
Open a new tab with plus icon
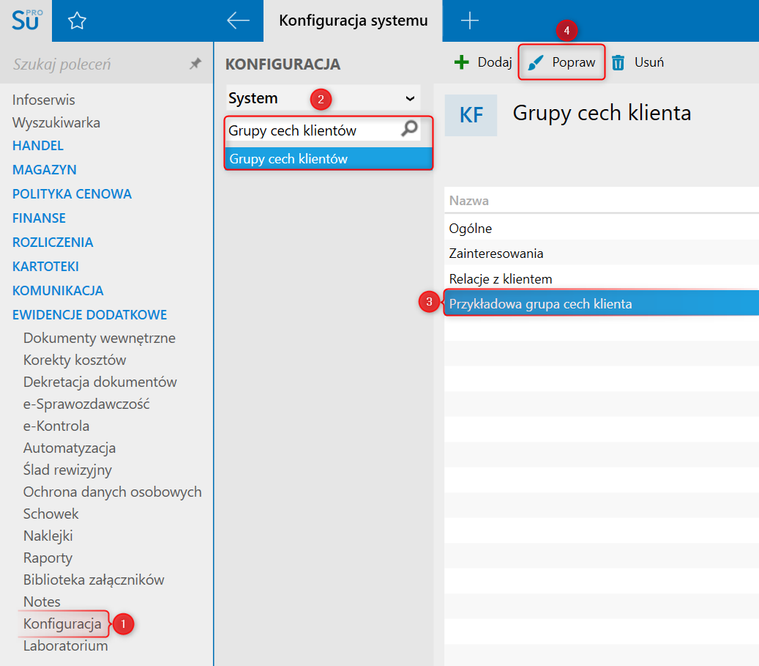click(x=469, y=21)
